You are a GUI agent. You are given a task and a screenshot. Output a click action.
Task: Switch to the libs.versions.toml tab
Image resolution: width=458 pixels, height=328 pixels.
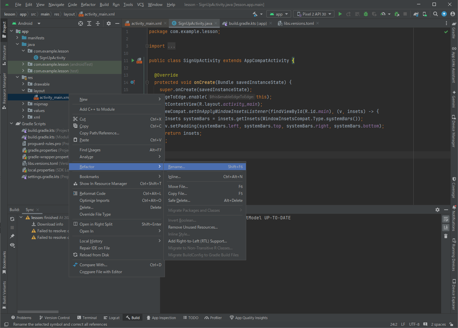298,23
